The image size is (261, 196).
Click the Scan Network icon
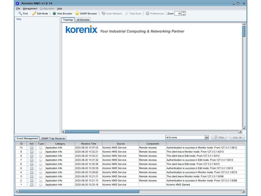(103, 13)
